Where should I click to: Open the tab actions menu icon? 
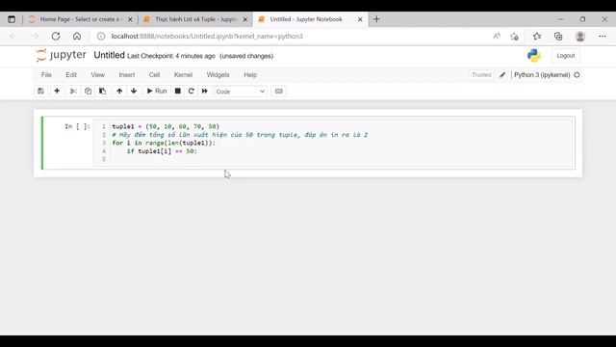click(12, 19)
